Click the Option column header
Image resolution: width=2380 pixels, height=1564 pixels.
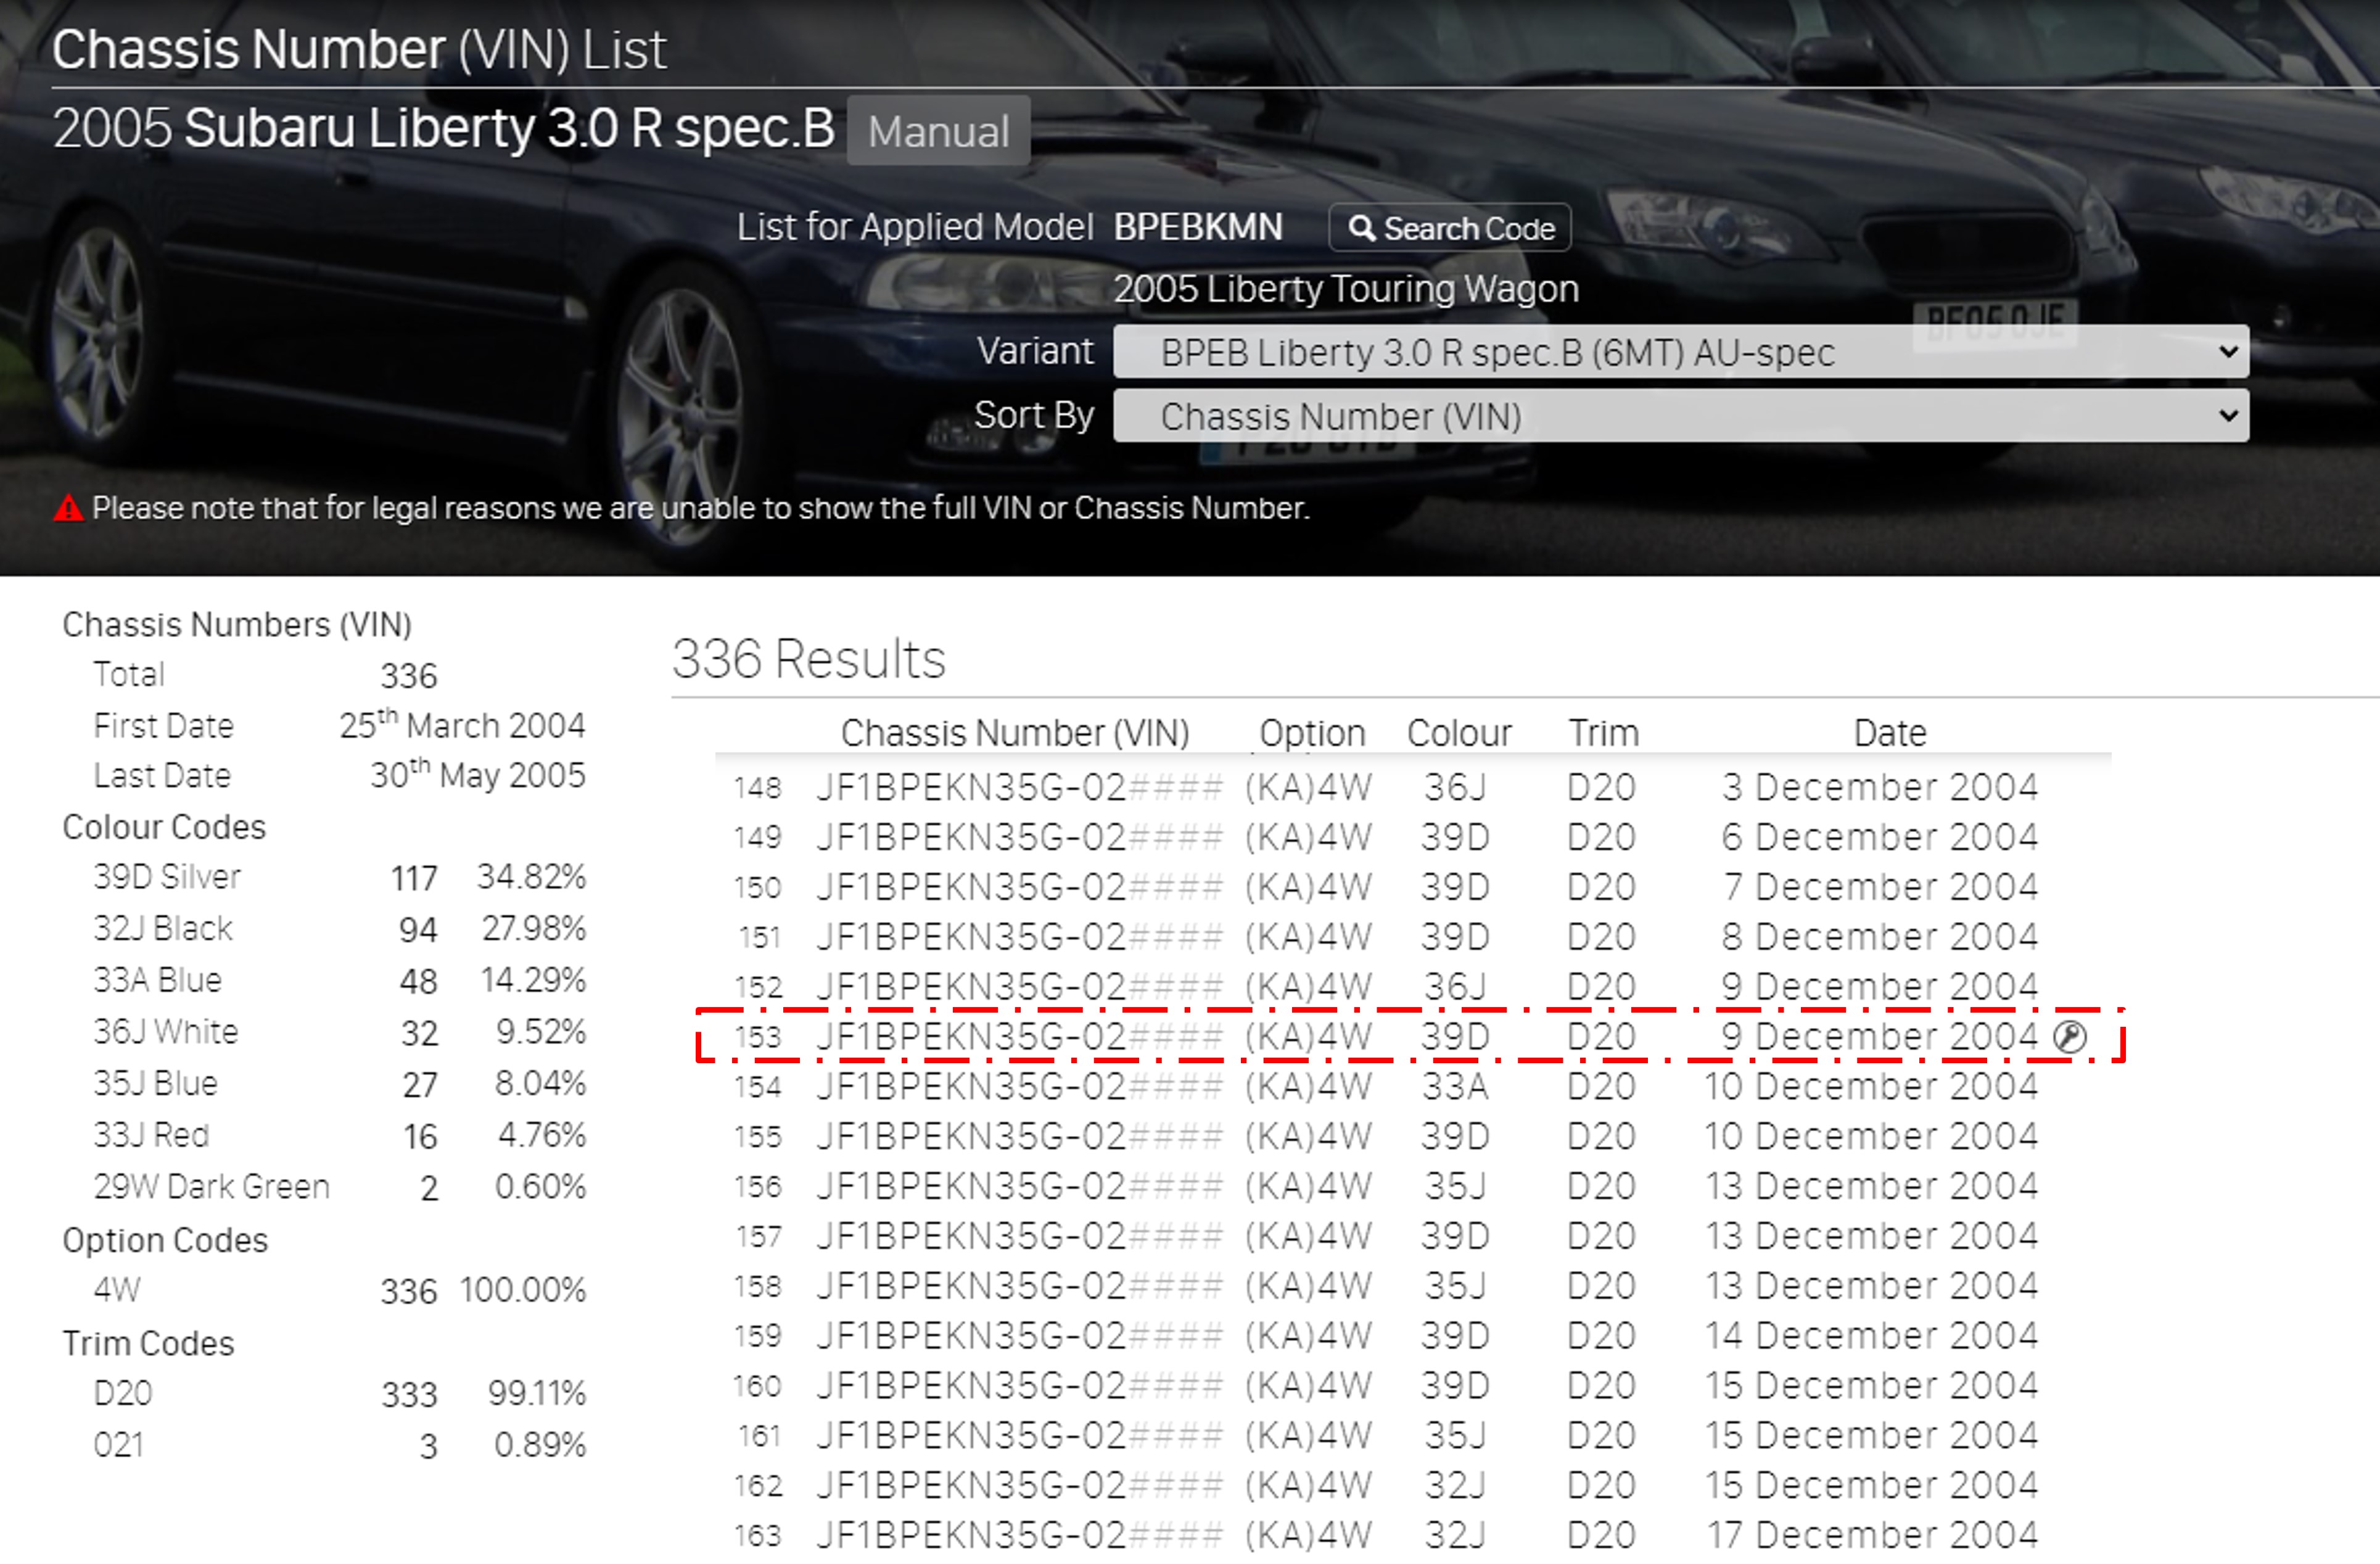click(1312, 733)
